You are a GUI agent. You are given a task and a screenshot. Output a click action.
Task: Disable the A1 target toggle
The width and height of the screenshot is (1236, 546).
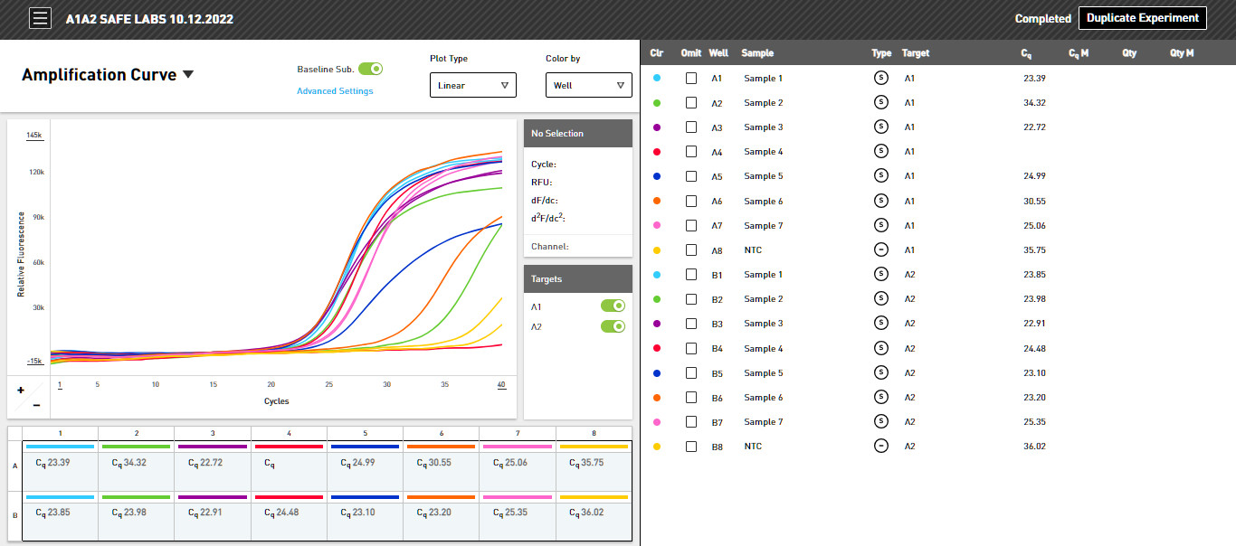pos(613,306)
